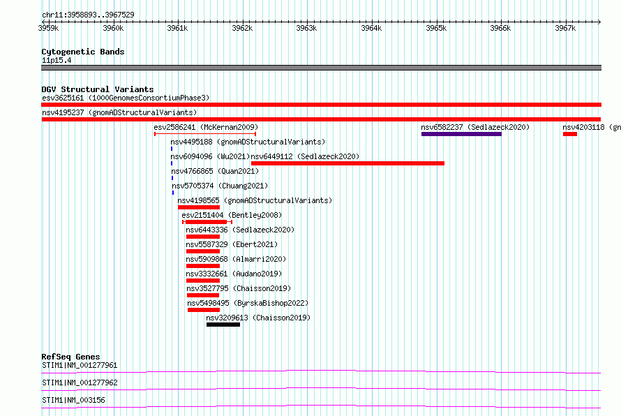Open variant nsv5498495 (ByrskaBishop2022)

pyautogui.click(x=248, y=303)
